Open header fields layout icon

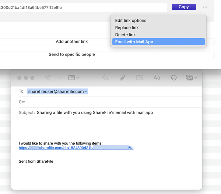click(71, 78)
